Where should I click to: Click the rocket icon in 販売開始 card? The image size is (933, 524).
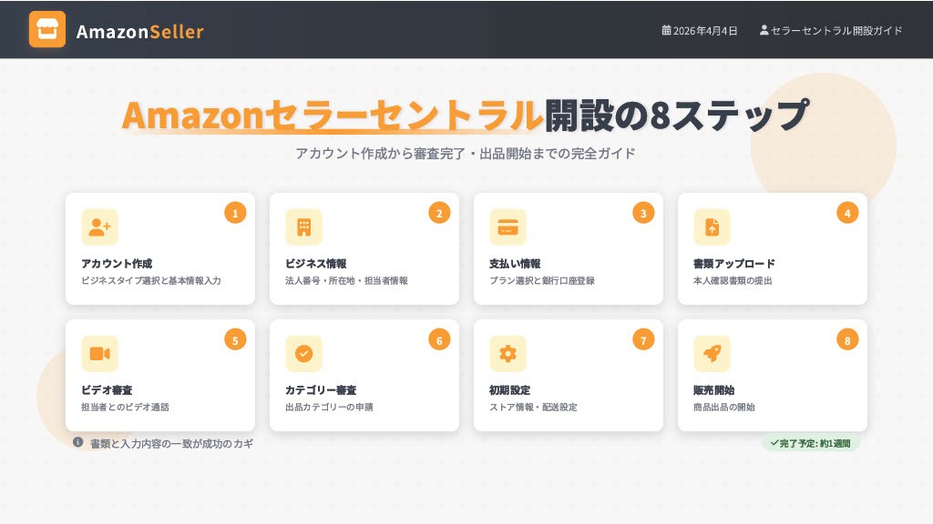(712, 354)
